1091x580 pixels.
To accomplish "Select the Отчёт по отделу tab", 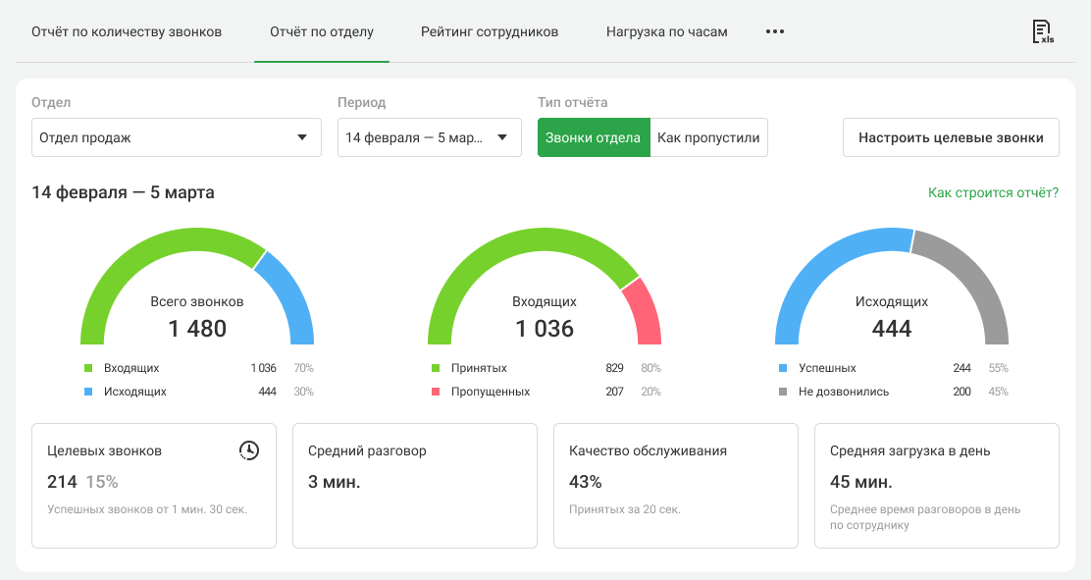I will tap(322, 31).
